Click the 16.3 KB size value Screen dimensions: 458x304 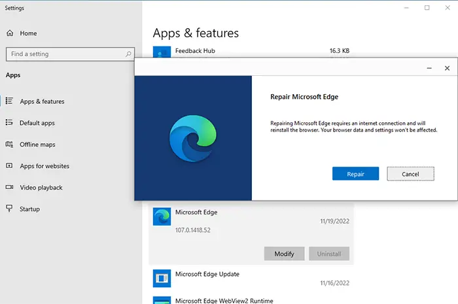[x=340, y=51]
